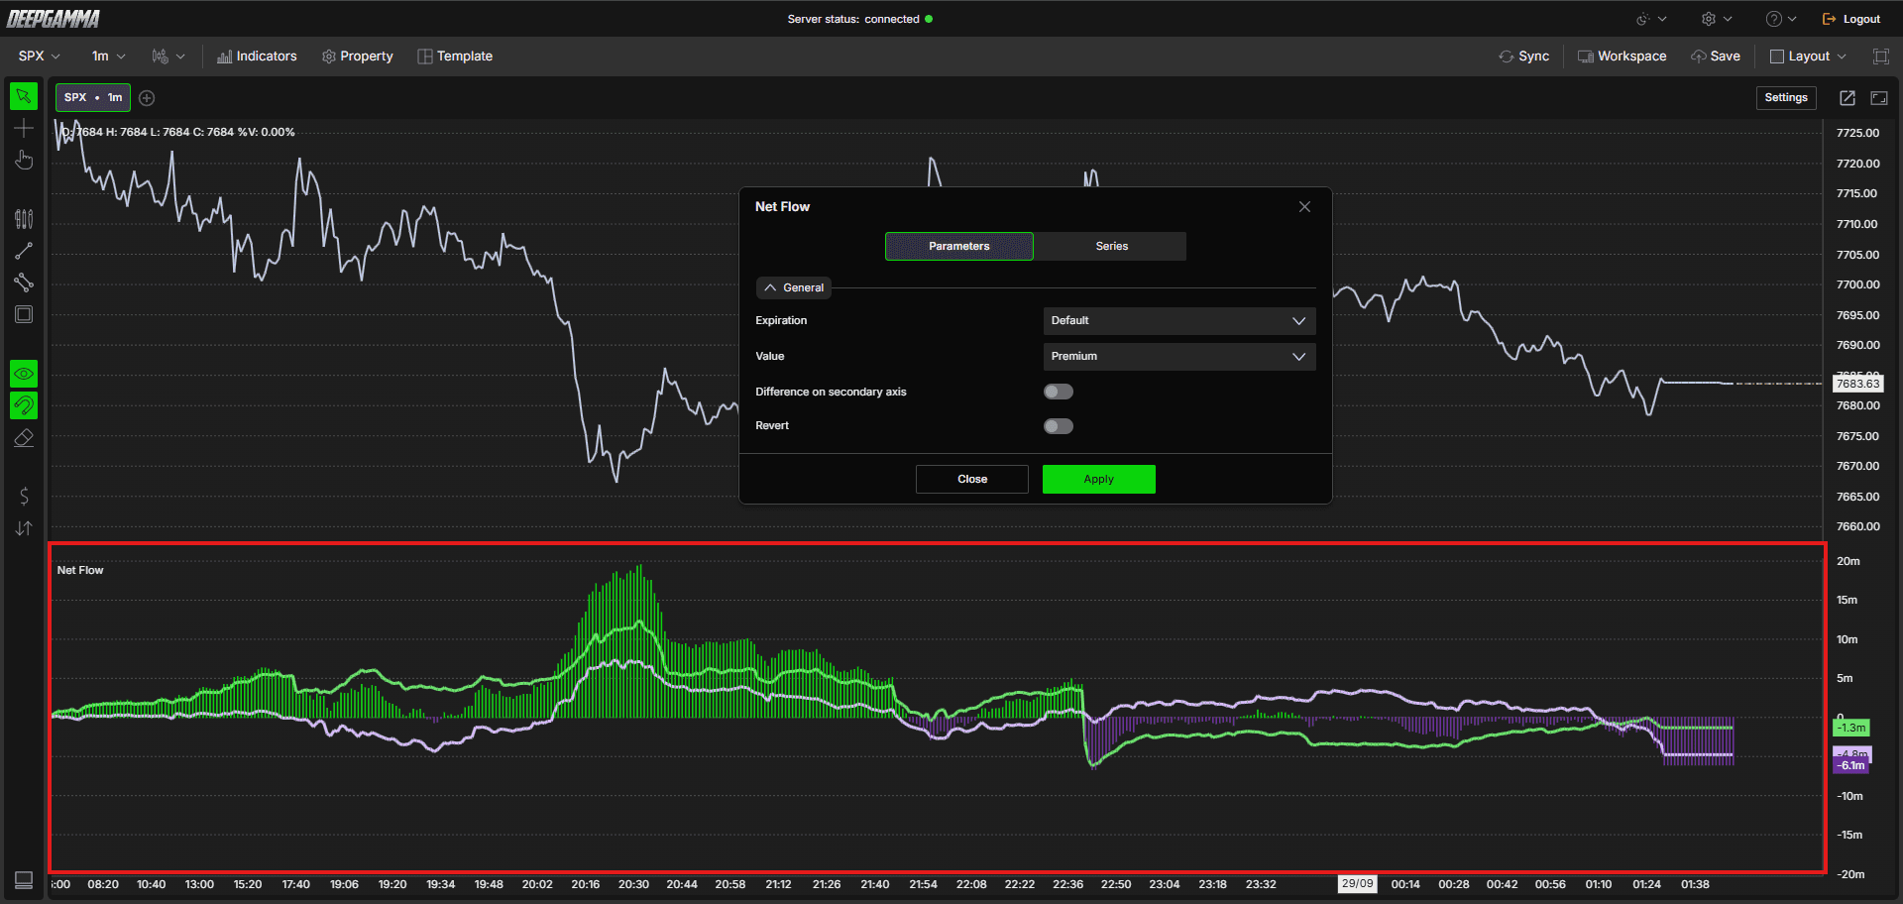Open the help question mark menu
The height and width of the screenshot is (904, 1903).
tap(1781, 19)
